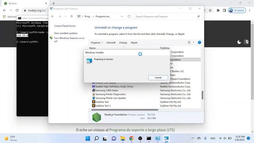254x143 pixels.
Task: Click the search magnifier icon in Programs and Features
Action: [198, 17]
